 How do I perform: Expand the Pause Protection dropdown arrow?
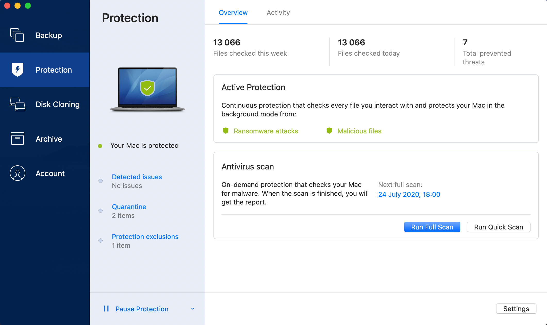193,309
